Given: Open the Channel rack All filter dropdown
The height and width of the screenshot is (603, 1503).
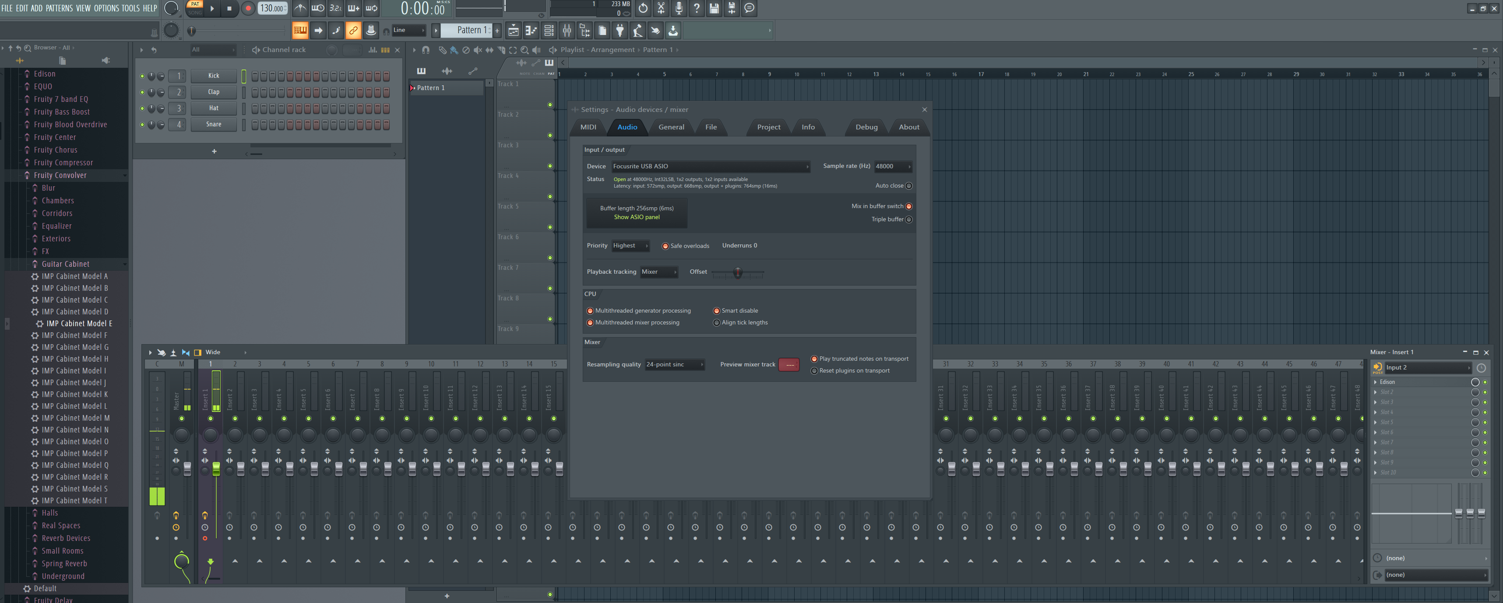Looking at the screenshot, I should pos(213,50).
